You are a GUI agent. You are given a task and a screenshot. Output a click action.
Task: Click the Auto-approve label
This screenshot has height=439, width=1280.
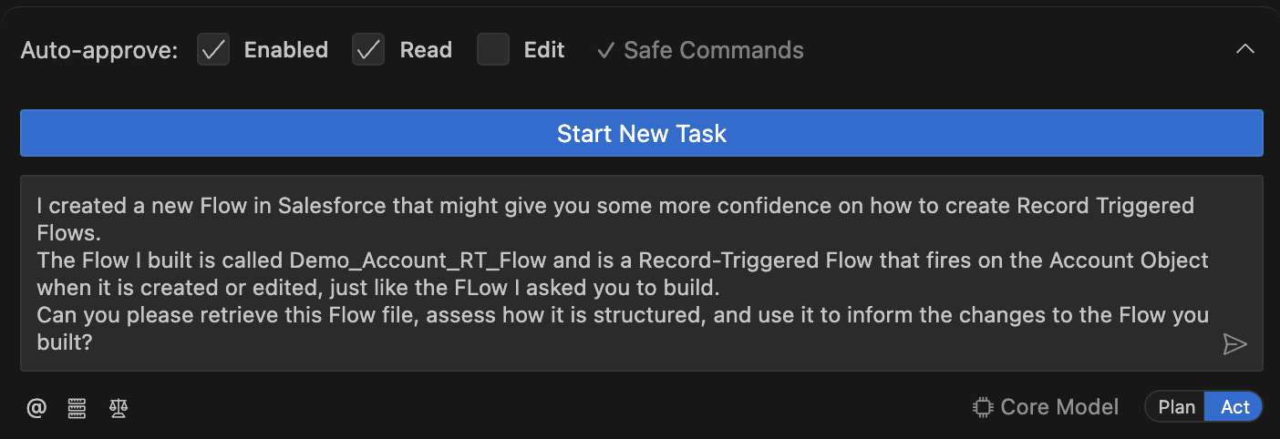[99, 50]
